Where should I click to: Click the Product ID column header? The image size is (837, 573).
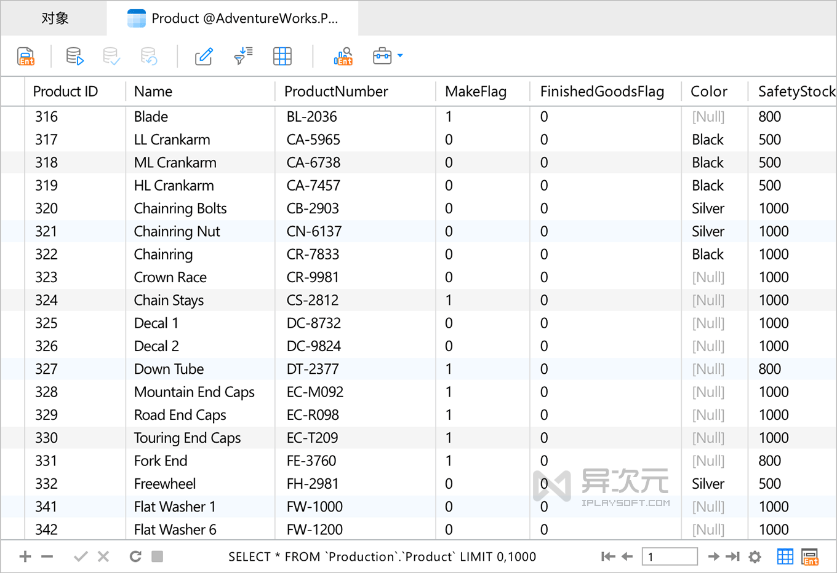coord(65,92)
